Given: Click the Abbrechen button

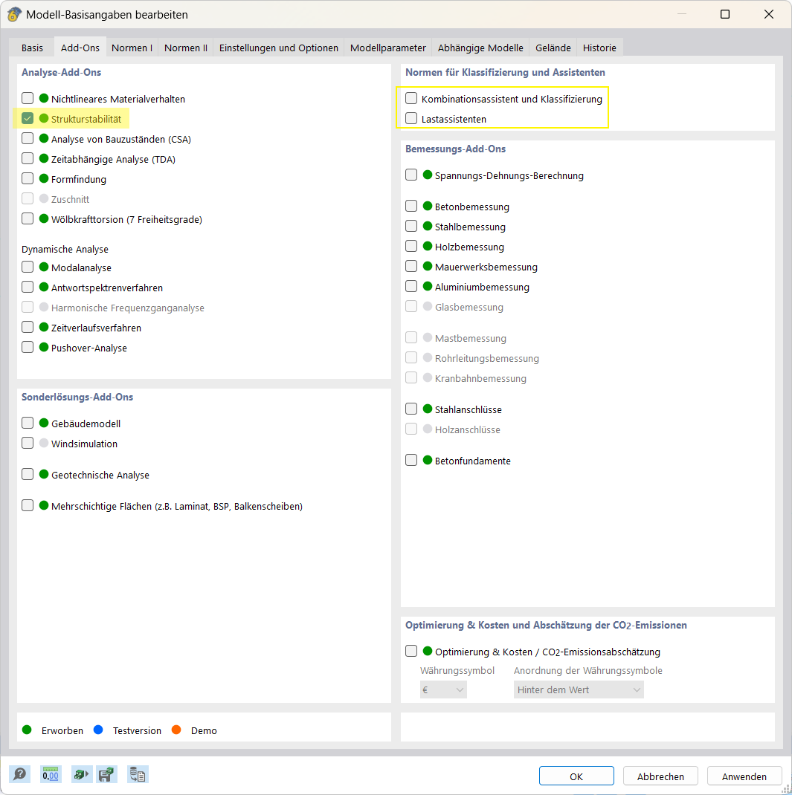Looking at the screenshot, I should click(660, 776).
